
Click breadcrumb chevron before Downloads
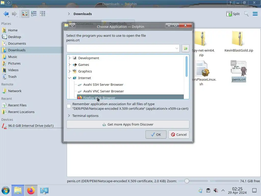69,14
